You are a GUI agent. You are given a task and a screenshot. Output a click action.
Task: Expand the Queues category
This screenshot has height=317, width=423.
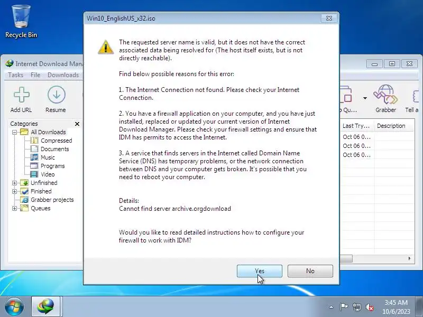pos(15,208)
